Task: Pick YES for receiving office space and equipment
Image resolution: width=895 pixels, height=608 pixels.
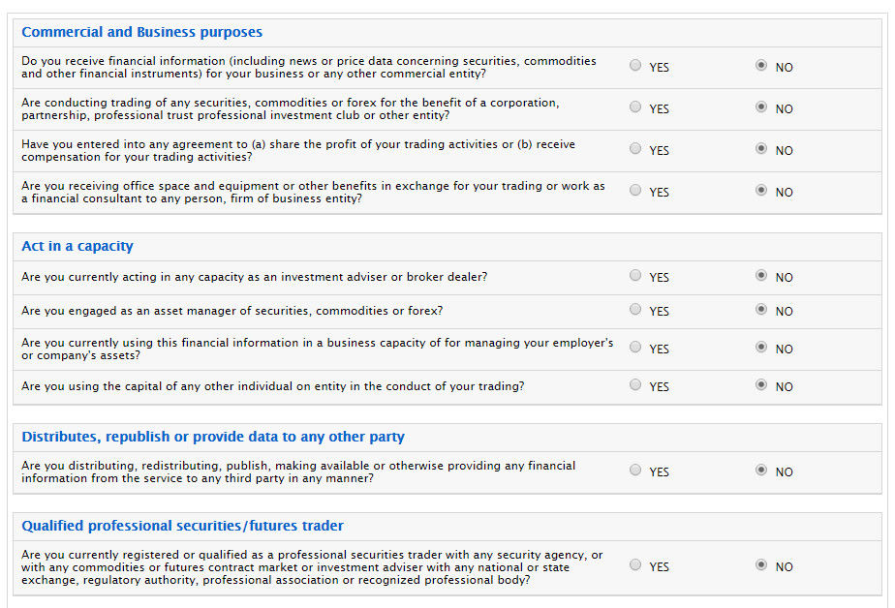Action: click(635, 191)
